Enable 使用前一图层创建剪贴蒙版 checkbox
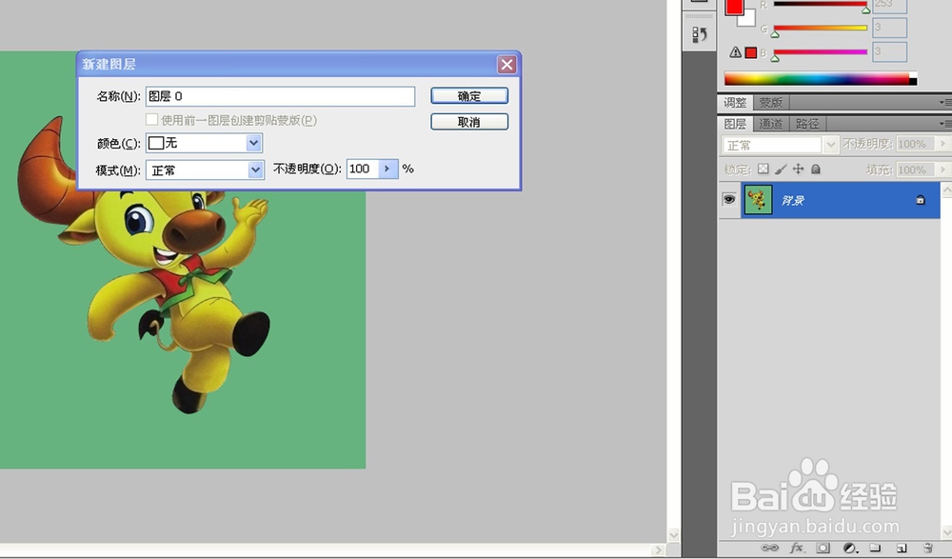The height and width of the screenshot is (559, 952). point(151,120)
